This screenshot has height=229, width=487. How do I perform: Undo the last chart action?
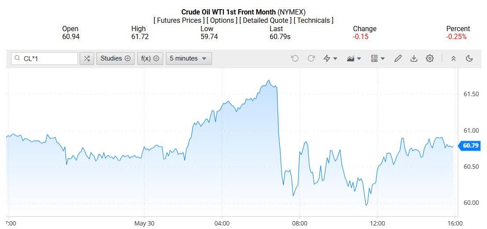point(295,58)
